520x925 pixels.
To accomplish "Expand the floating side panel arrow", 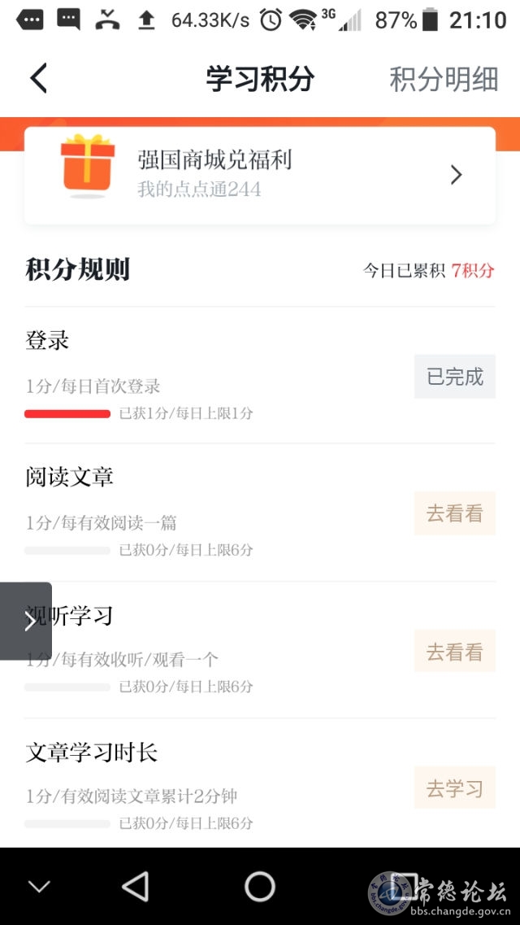I will pos(26,621).
